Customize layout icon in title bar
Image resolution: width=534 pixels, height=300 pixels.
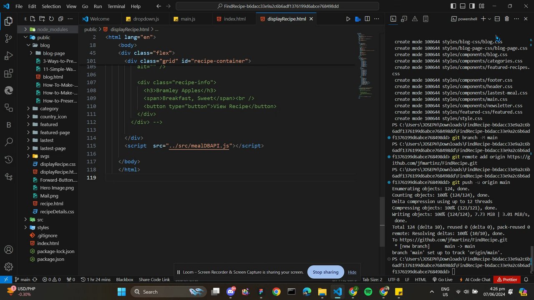[x=481, y=6]
